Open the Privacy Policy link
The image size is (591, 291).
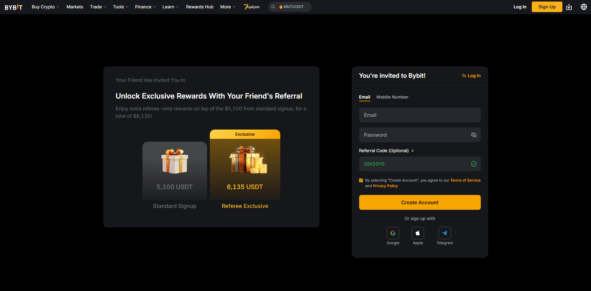point(385,186)
